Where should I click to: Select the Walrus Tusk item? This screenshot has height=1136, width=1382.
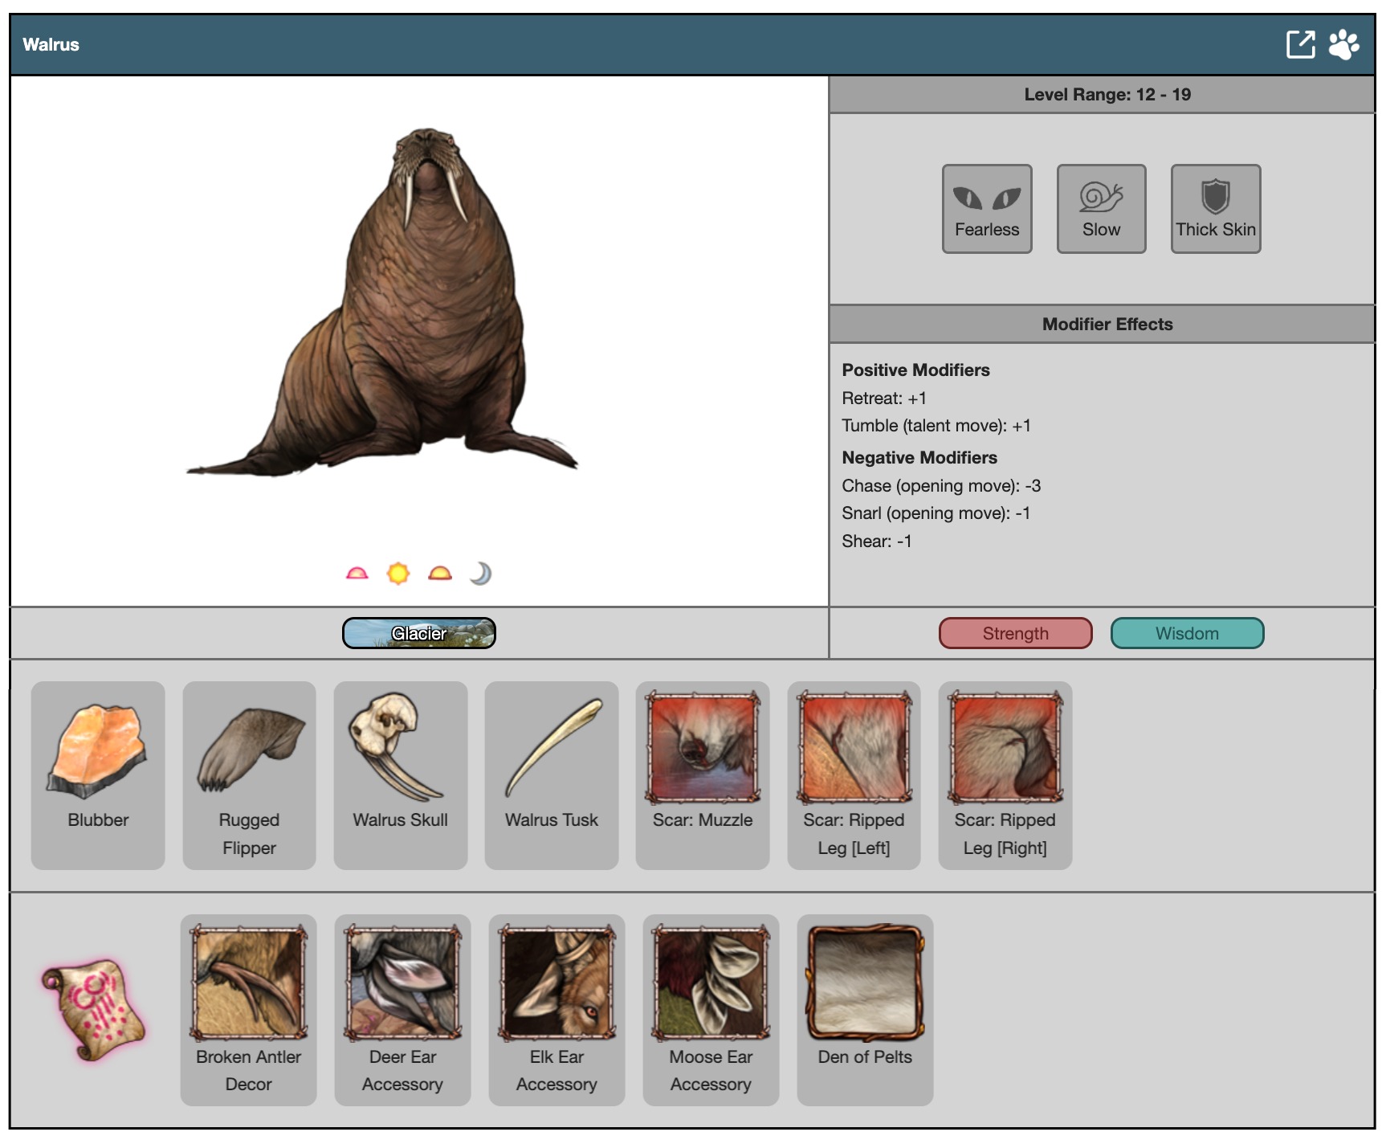tap(552, 774)
